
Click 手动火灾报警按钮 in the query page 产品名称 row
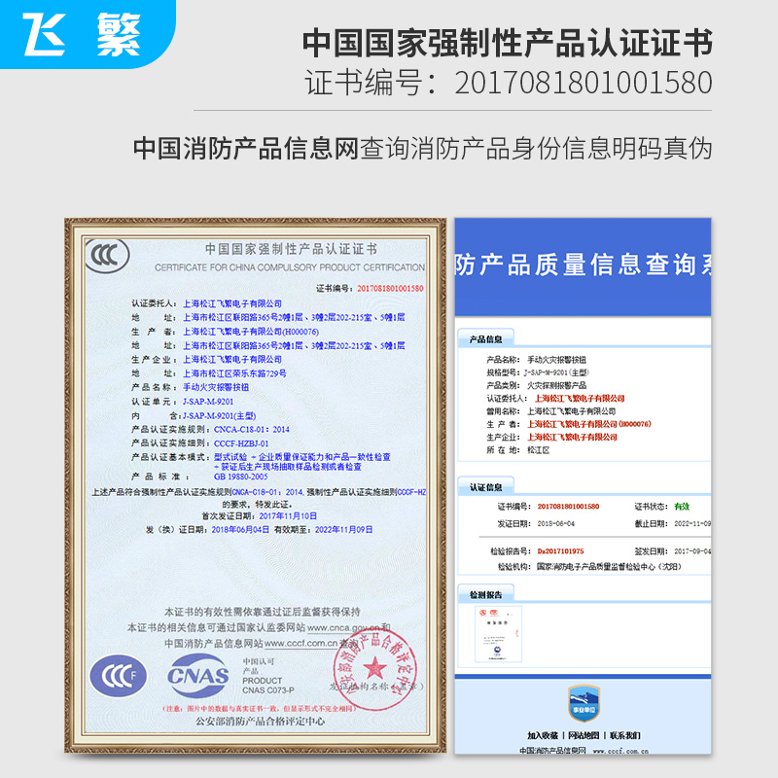tap(556, 360)
